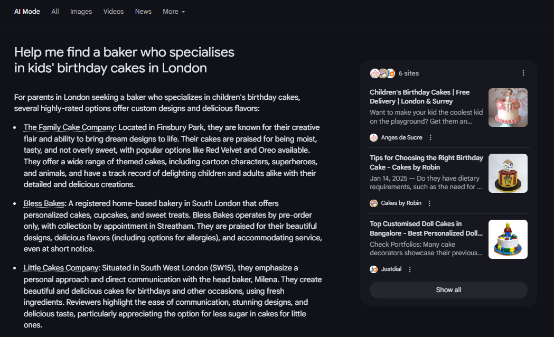The width and height of the screenshot is (554, 337).
Task: Open the Lego cake thumbnail
Action: tap(508, 239)
